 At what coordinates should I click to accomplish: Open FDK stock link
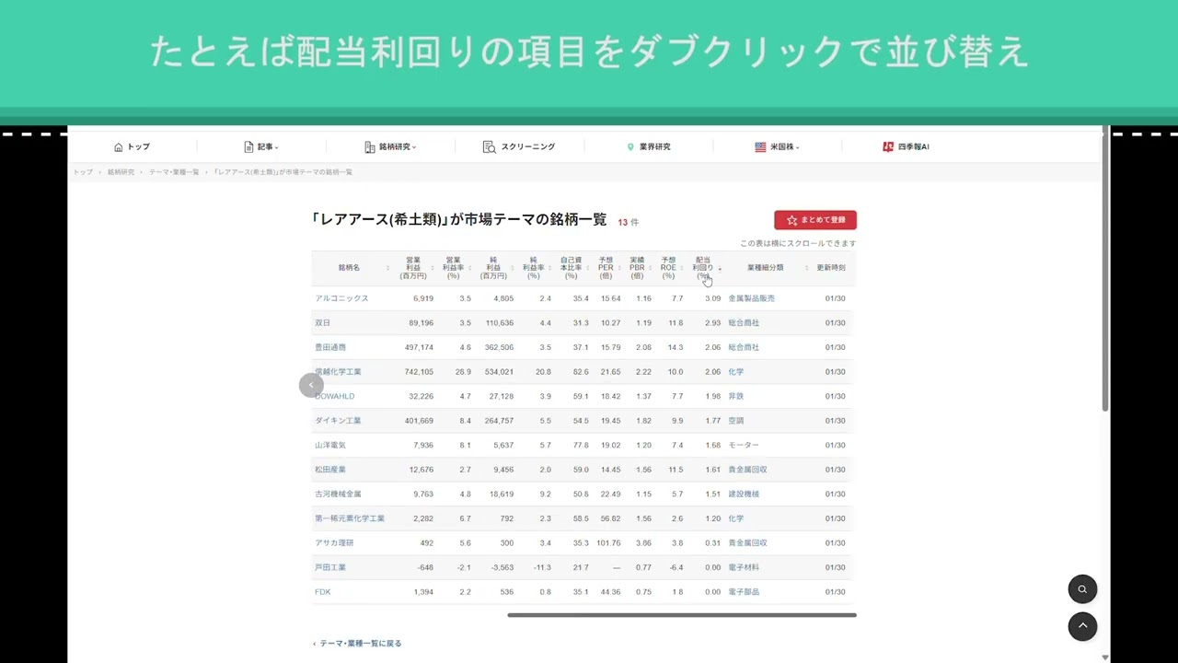[x=322, y=592]
